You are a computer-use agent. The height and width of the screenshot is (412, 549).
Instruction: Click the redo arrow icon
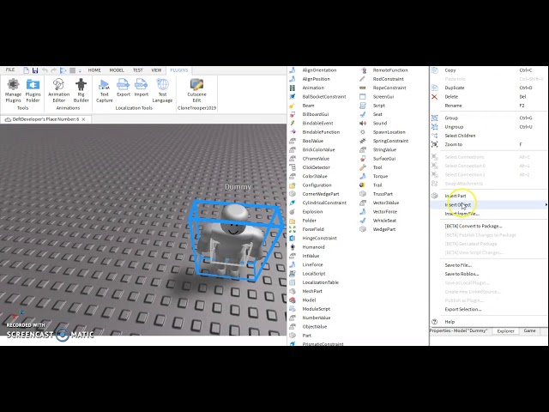coord(53,70)
